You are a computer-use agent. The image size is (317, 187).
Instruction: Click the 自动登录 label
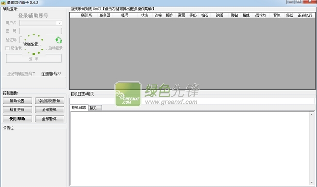point(55,48)
